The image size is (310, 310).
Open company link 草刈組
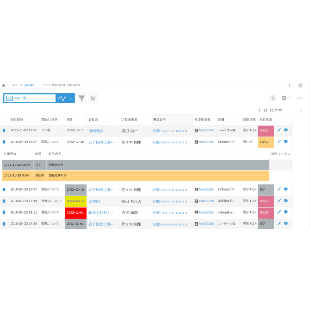[94, 201]
